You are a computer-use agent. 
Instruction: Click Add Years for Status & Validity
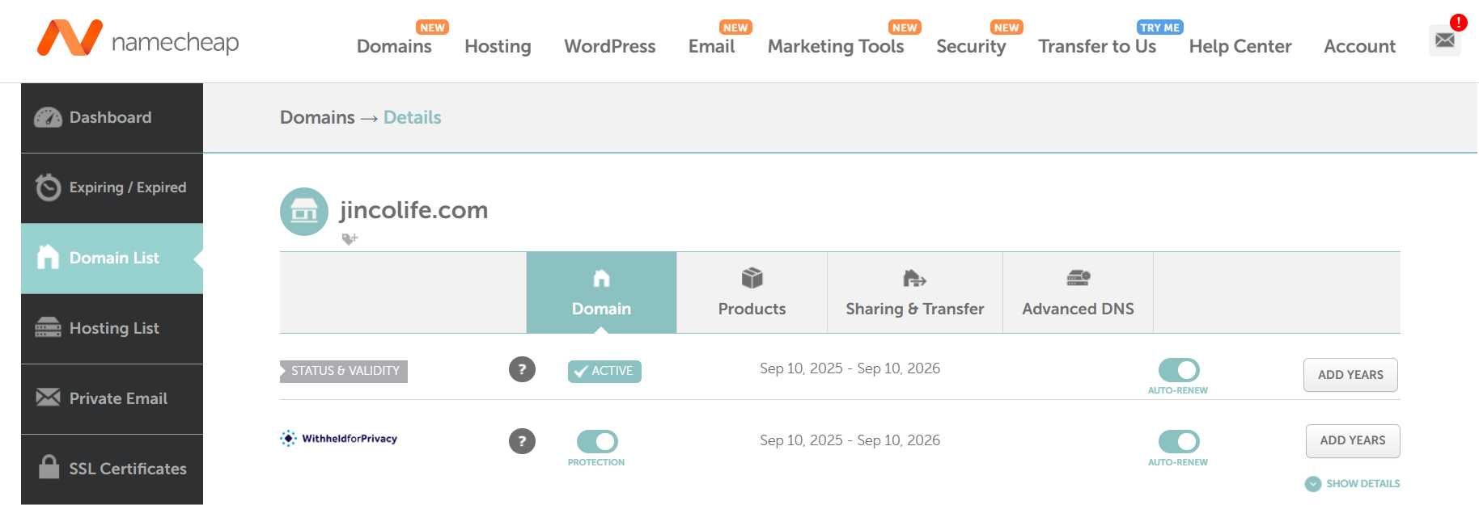pos(1350,375)
